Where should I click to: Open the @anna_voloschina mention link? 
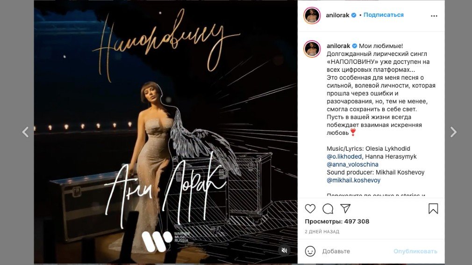tap(352, 164)
